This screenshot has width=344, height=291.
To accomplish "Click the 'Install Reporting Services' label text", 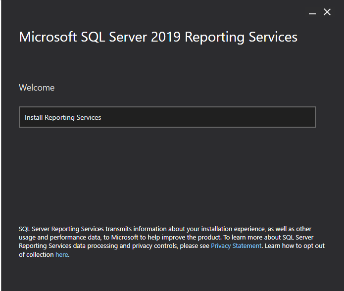I will 63,117.
